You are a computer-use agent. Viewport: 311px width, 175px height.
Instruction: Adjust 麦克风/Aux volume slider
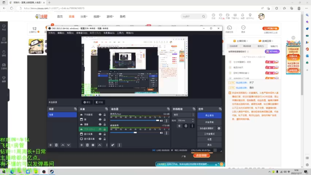157,121
